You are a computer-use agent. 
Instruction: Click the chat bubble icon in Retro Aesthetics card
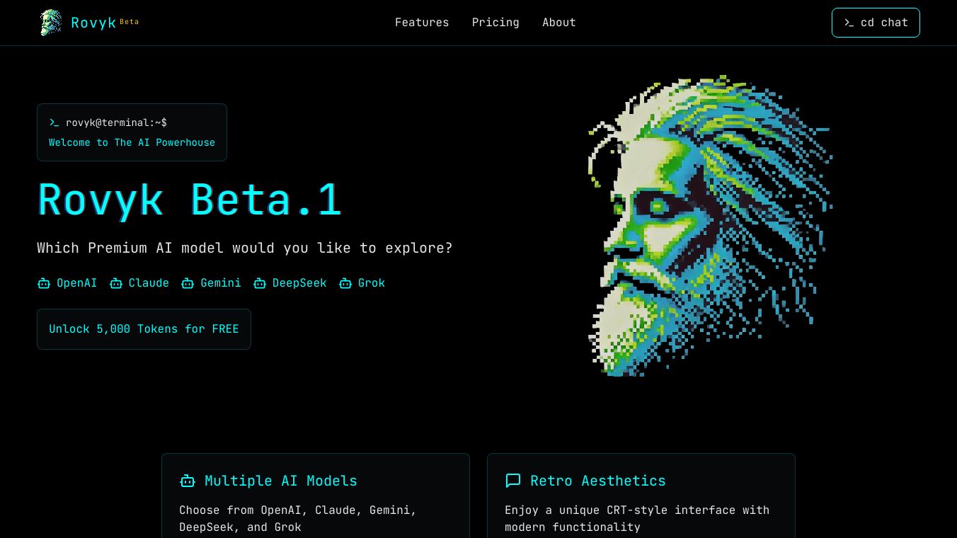pos(513,481)
